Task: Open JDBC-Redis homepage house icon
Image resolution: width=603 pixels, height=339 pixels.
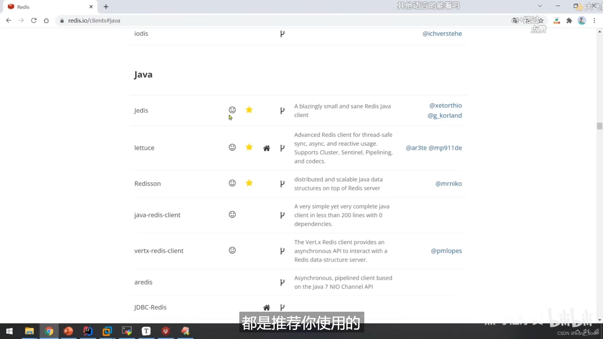Action: (266, 308)
